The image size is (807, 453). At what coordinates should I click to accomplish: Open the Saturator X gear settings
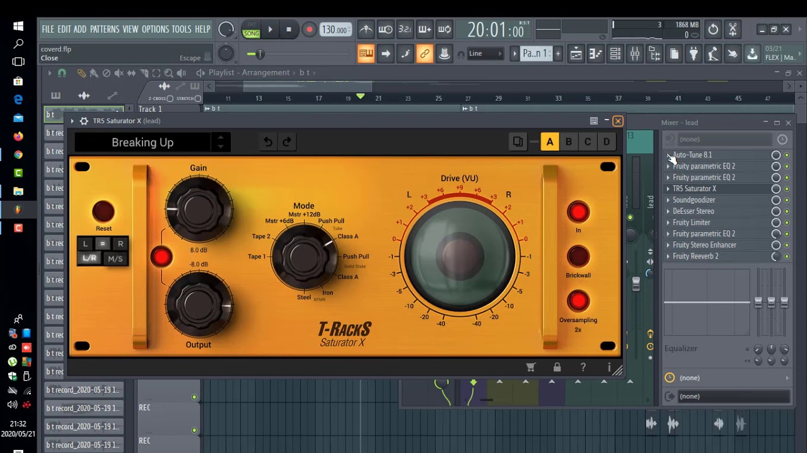pos(83,121)
